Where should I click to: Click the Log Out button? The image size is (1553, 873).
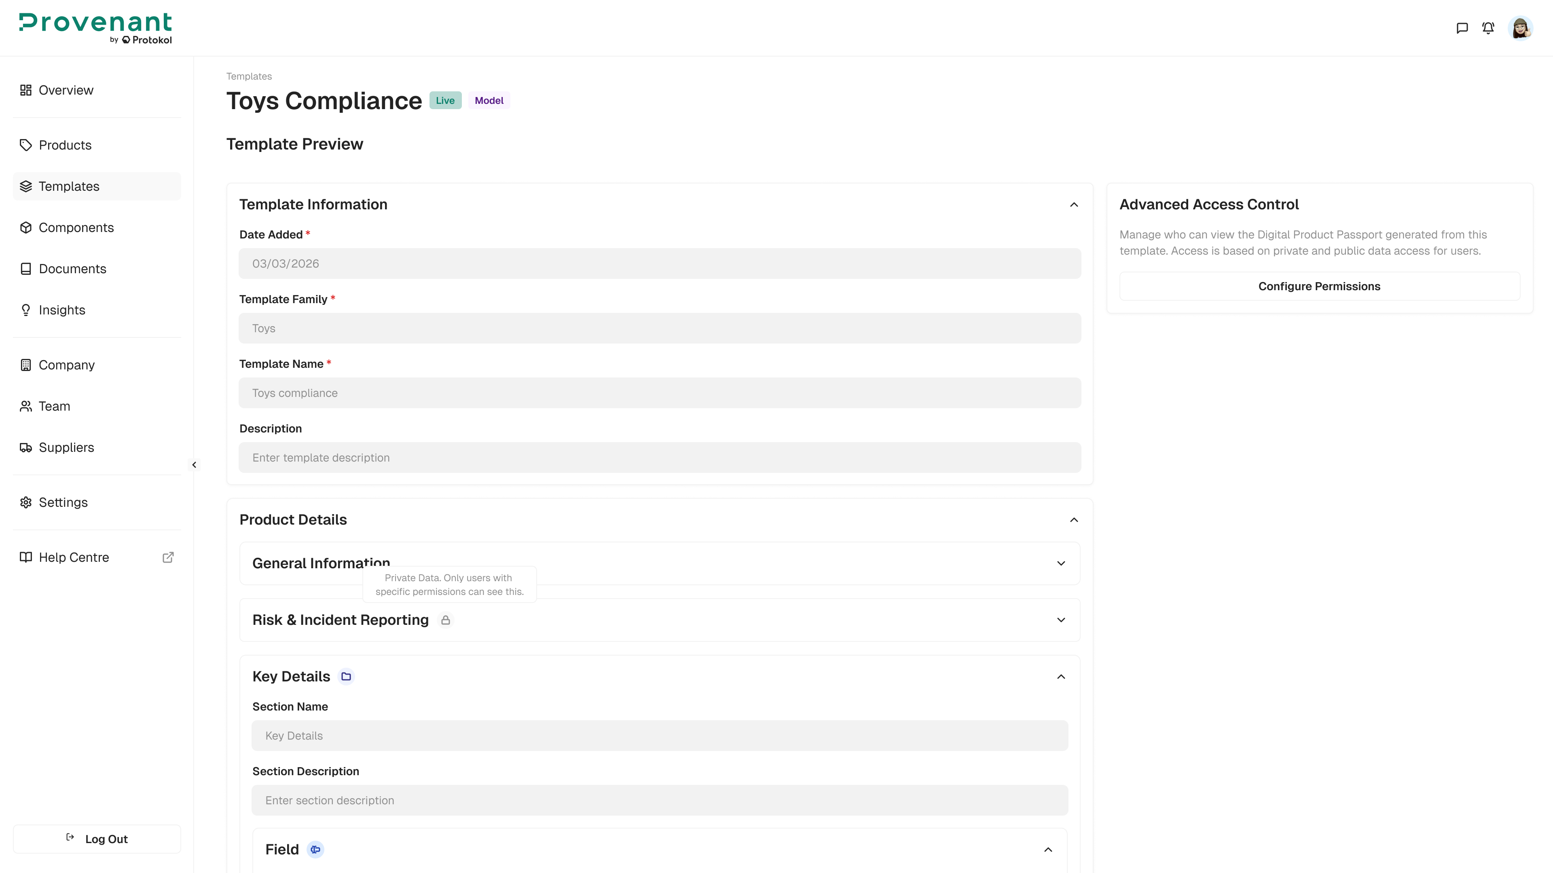pyautogui.click(x=97, y=839)
